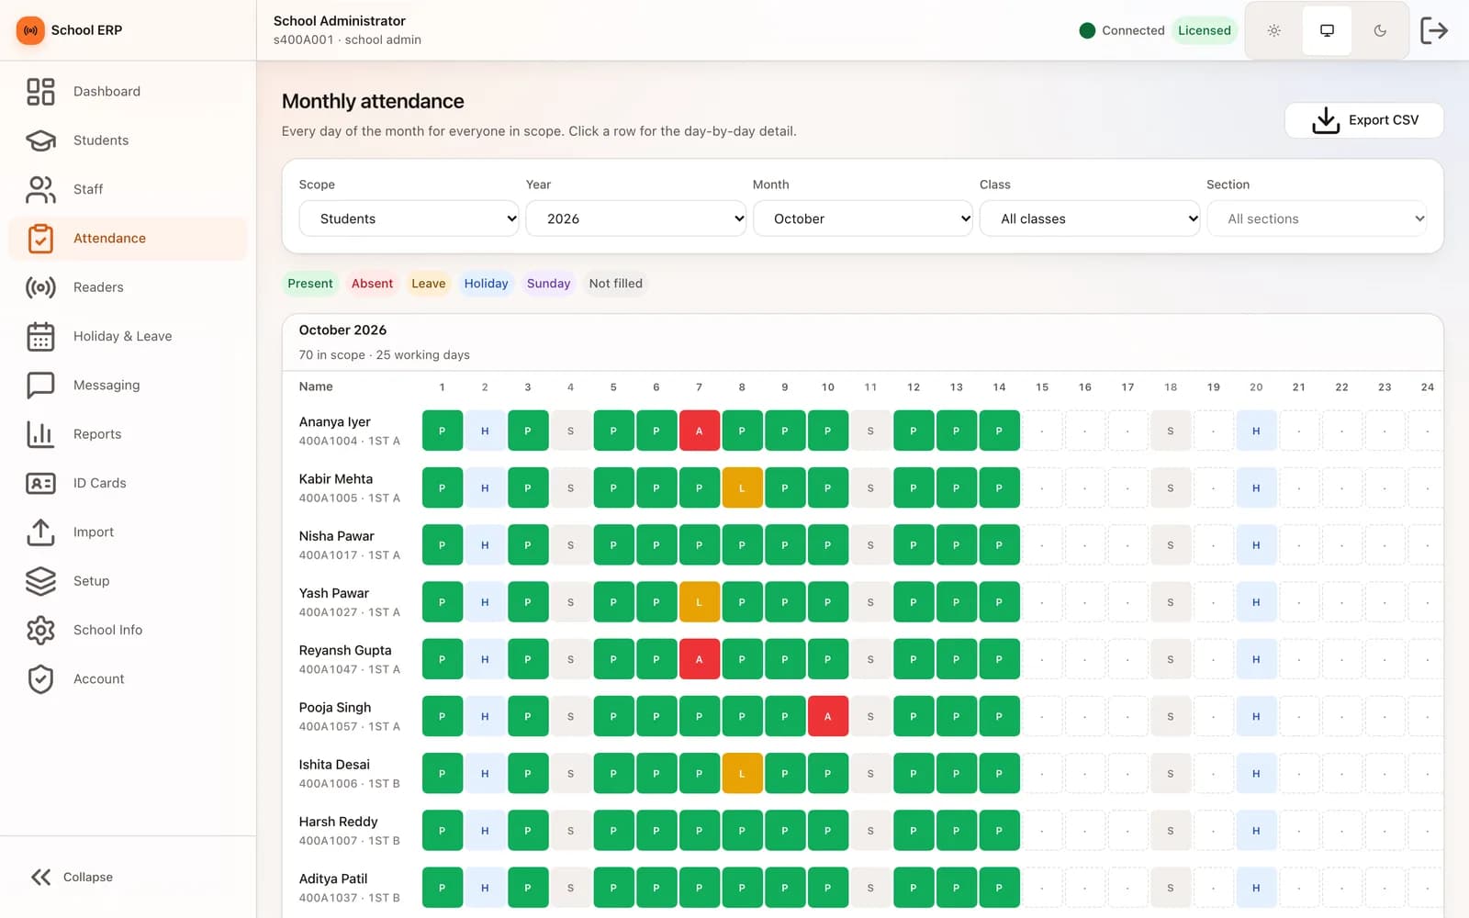Click the School ERP orange logo
This screenshot has height=918, width=1469.
pos(30,30)
